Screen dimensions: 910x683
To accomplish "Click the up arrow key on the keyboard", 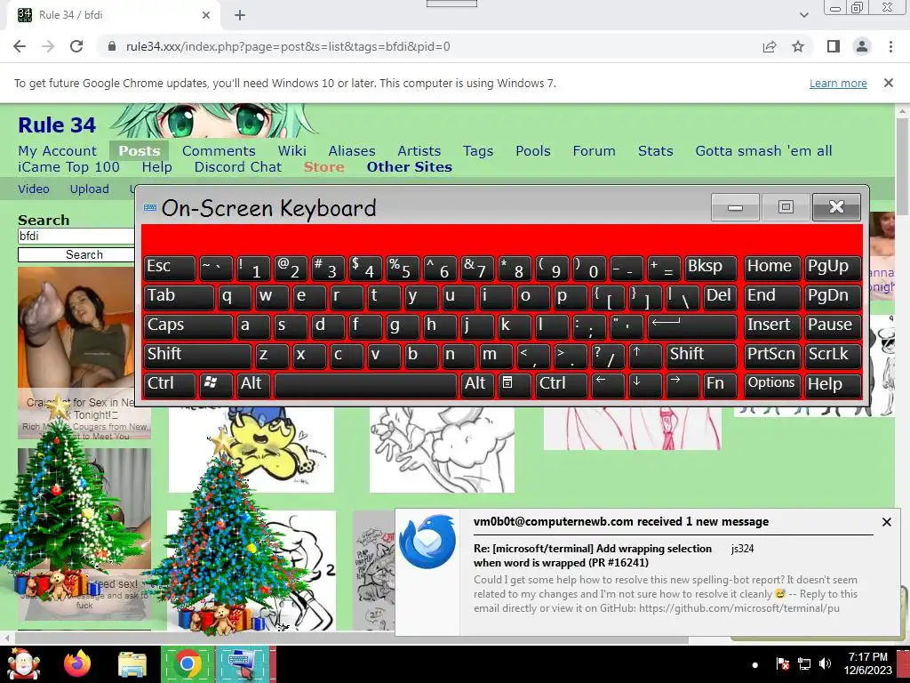I will 644,356.
